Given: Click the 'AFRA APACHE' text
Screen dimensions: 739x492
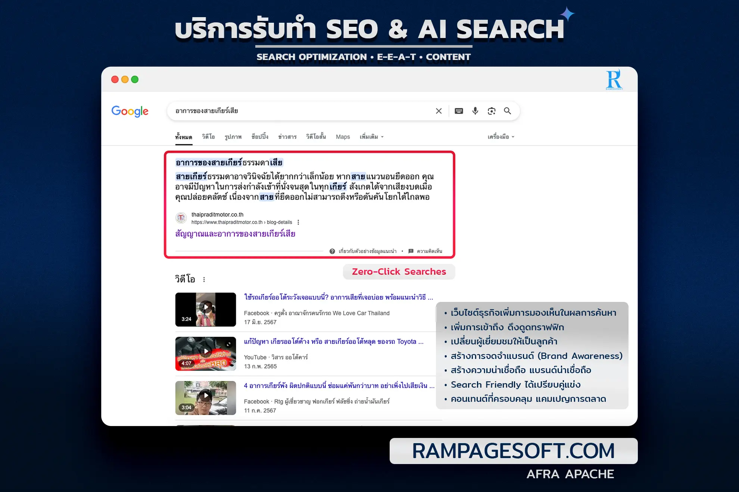Looking at the screenshot, I should point(570,474).
